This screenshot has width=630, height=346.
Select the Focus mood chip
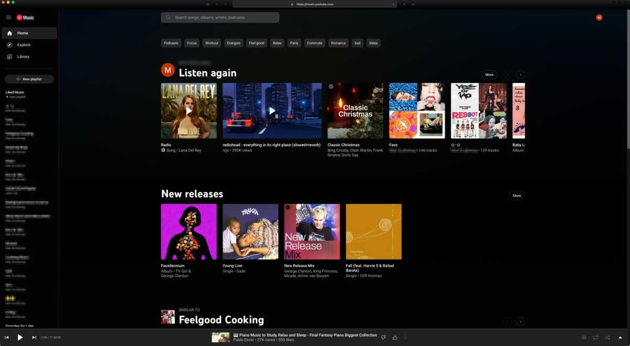[x=192, y=43]
